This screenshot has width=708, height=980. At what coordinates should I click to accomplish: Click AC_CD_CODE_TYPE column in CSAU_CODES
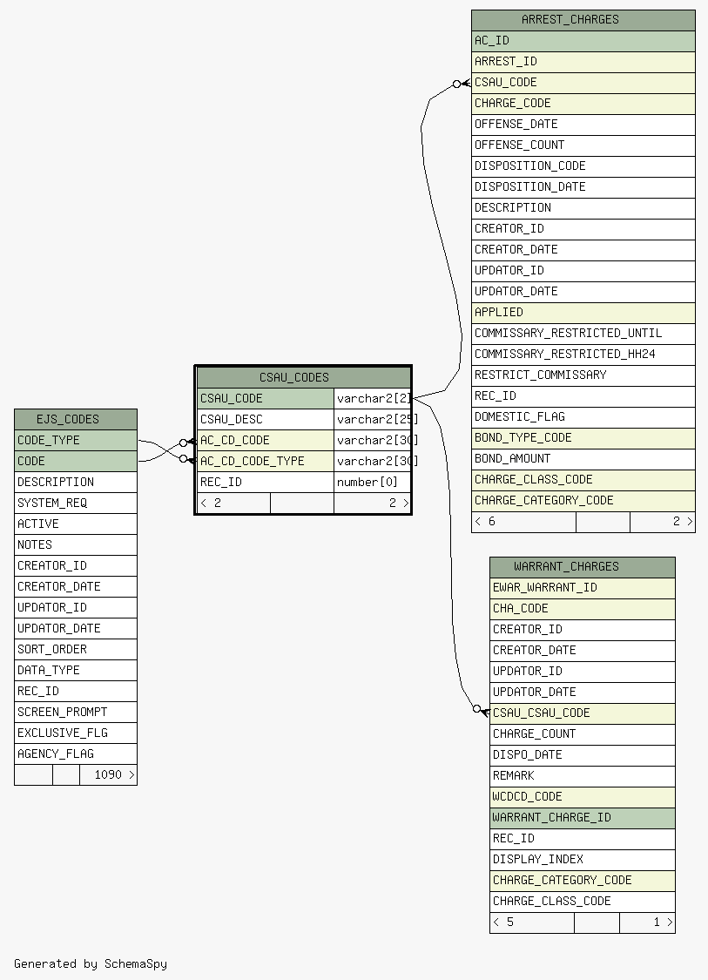coord(266,461)
